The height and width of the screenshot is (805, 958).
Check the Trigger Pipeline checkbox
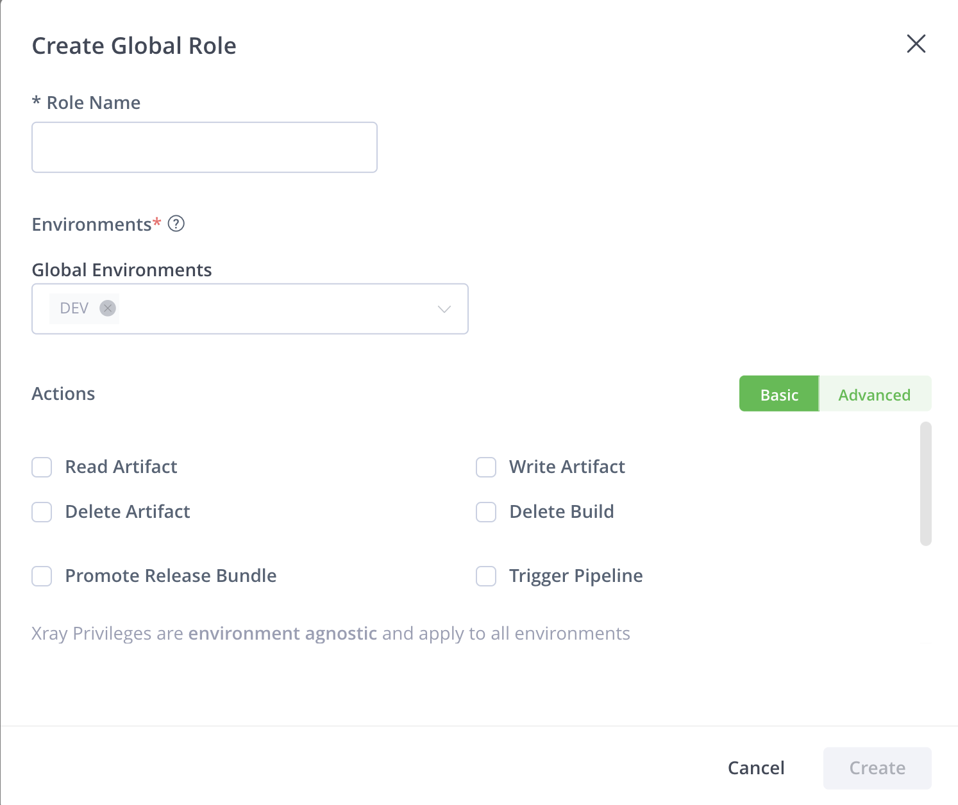click(x=485, y=576)
